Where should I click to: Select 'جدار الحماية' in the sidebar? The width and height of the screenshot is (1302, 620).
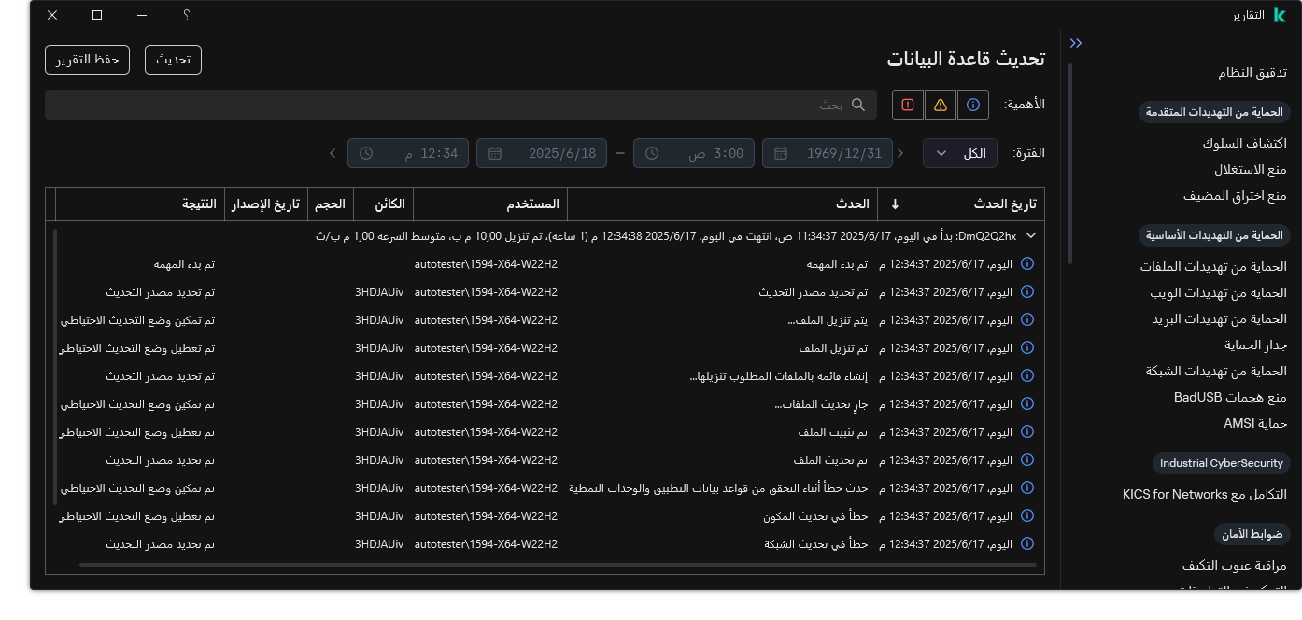pos(1255,345)
